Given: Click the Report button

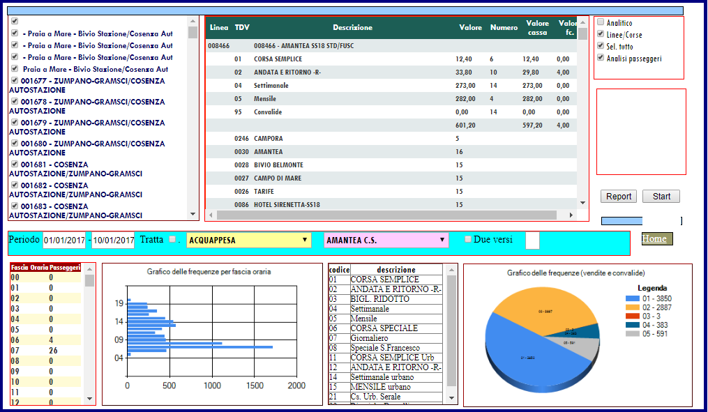Looking at the screenshot, I should (619, 197).
